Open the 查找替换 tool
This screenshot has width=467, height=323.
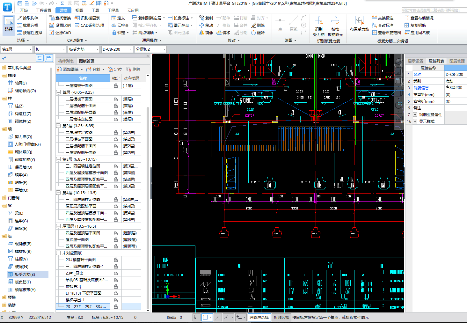coord(60,18)
